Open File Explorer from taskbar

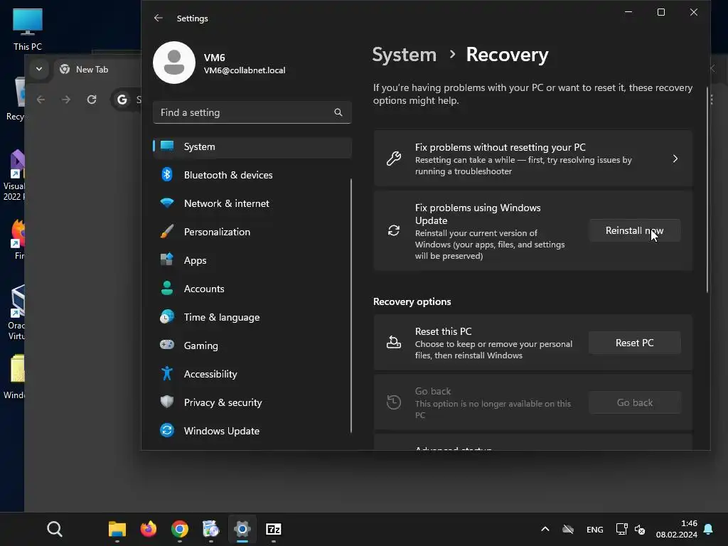point(117,529)
